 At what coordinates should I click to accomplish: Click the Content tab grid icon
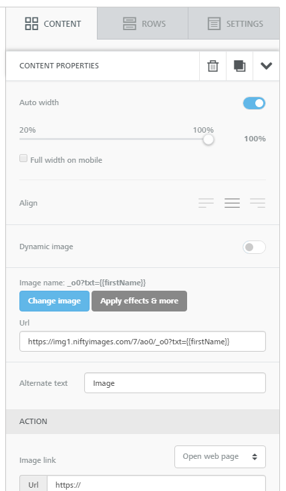31,24
